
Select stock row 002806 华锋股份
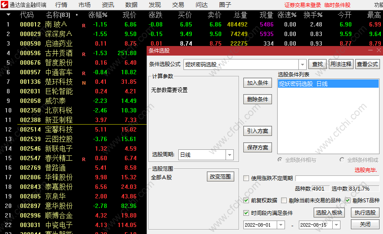73,177
